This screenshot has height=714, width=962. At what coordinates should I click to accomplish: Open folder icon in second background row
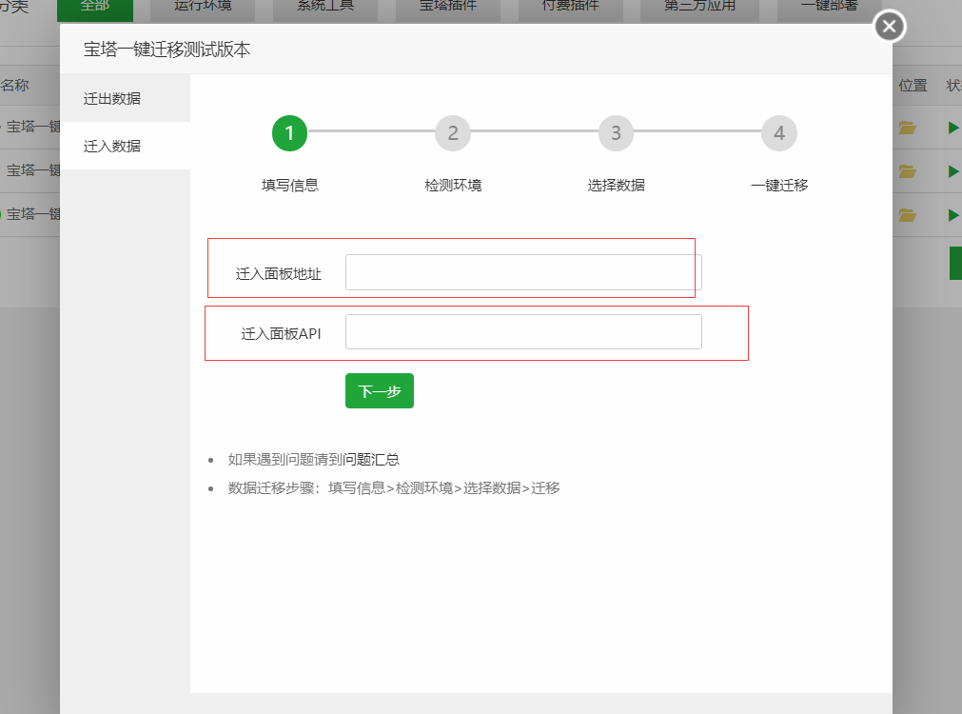click(x=908, y=171)
